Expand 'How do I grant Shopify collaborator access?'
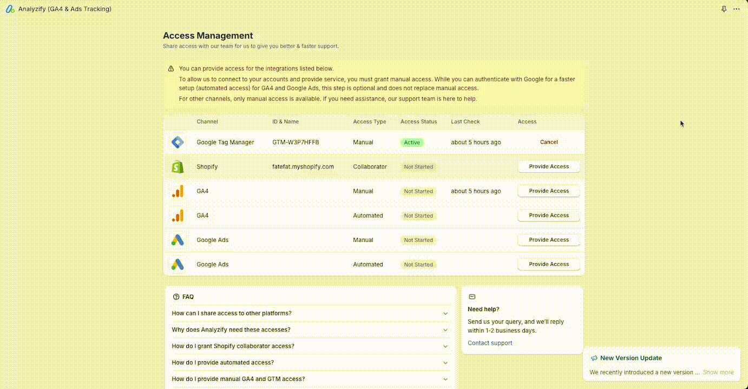 click(311, 346)
